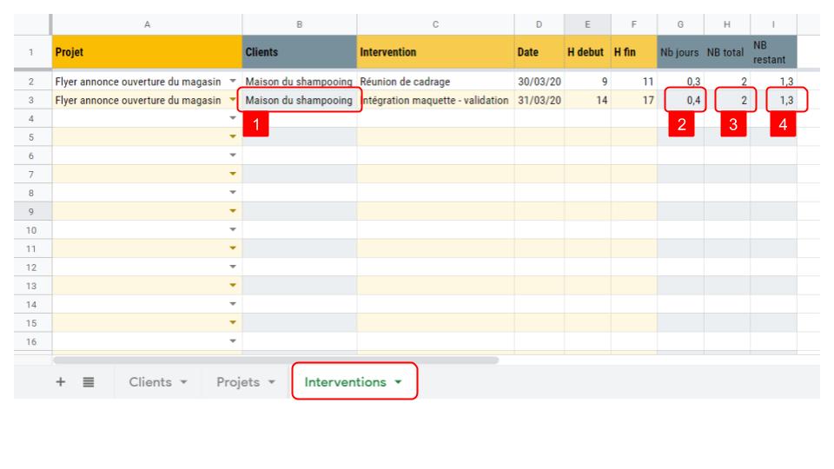Screen dimensions: 834x469
Task: Click the Intervention header cell
Action: click(435, 52)
